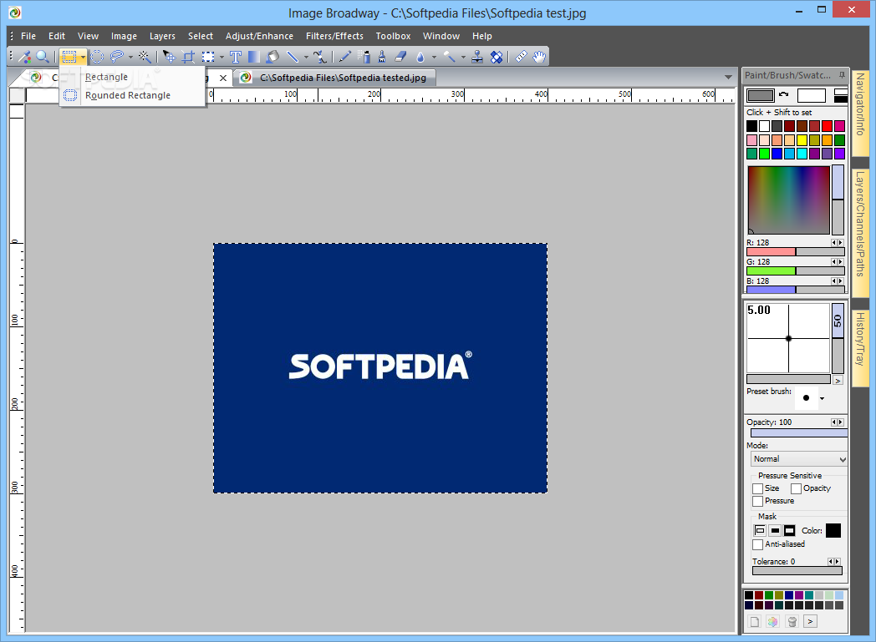Pin the Paint/Brush/Swatches panel
The width and height of the screenshot is (876, 642).
(x=842, y=75)
